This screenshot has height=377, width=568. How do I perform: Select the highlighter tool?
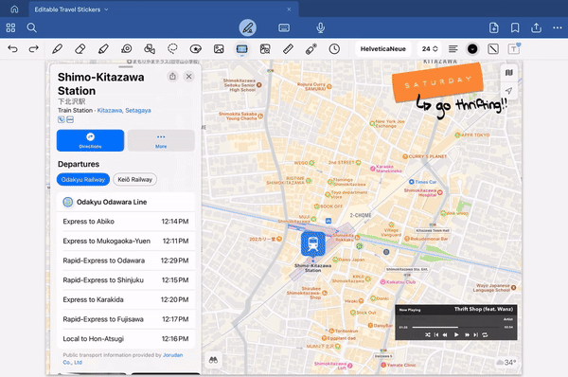[x=103, y=49]
